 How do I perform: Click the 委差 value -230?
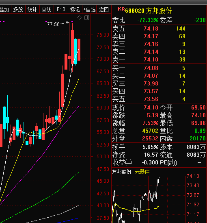(200, 20)
